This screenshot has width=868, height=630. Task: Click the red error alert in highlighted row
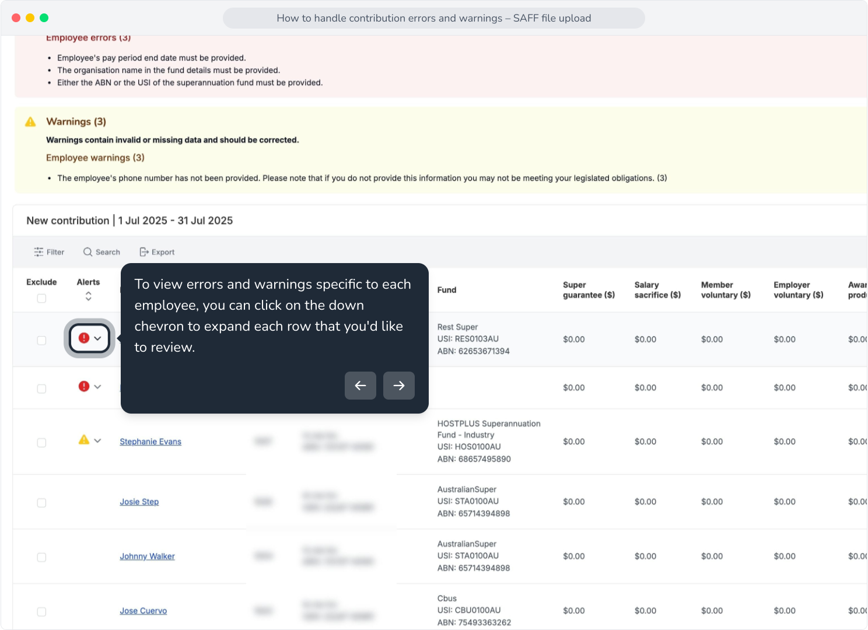pos(84,338)
